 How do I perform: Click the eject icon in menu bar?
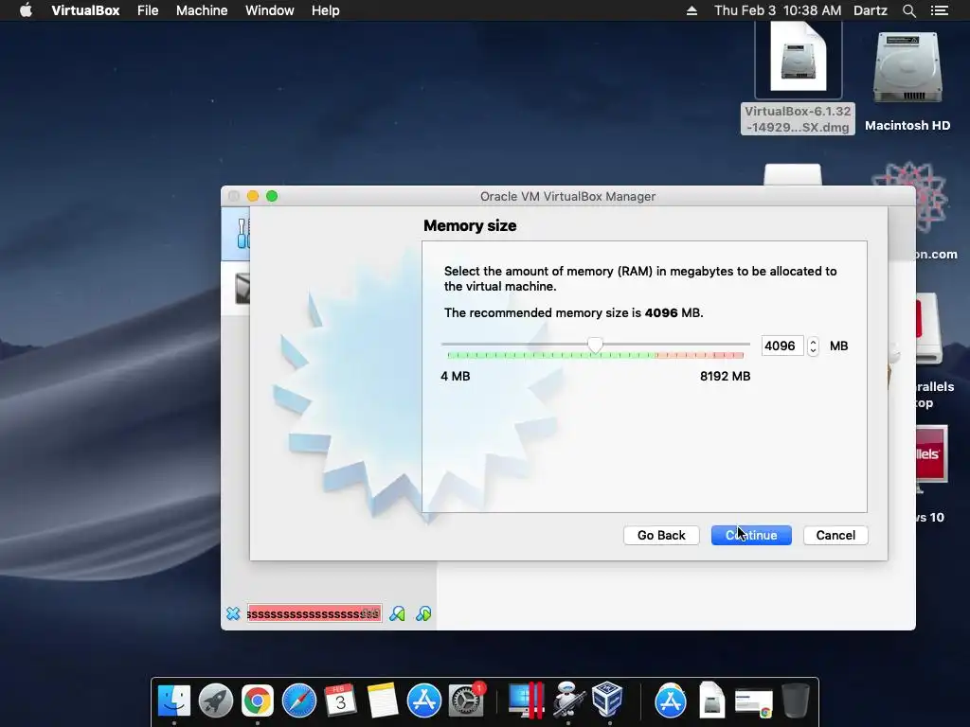692,10
